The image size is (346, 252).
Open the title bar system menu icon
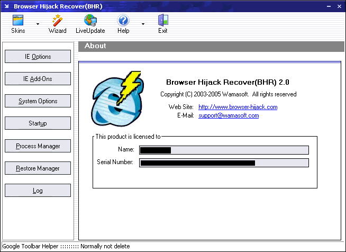[x=7, y=6]
